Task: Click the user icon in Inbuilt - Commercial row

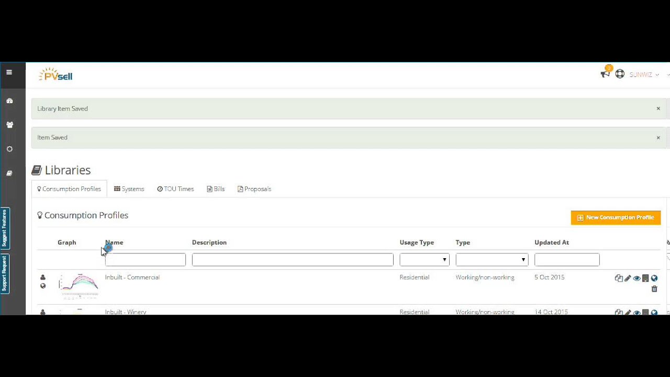Action: click(43, 278)
